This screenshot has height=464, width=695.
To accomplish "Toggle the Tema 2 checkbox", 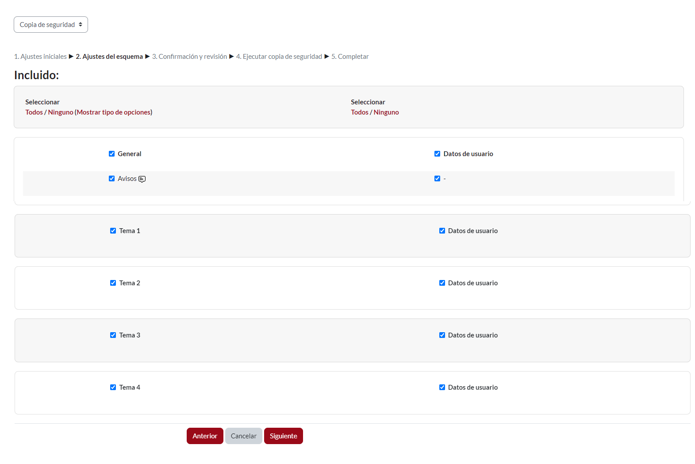I will pos(113,283).
